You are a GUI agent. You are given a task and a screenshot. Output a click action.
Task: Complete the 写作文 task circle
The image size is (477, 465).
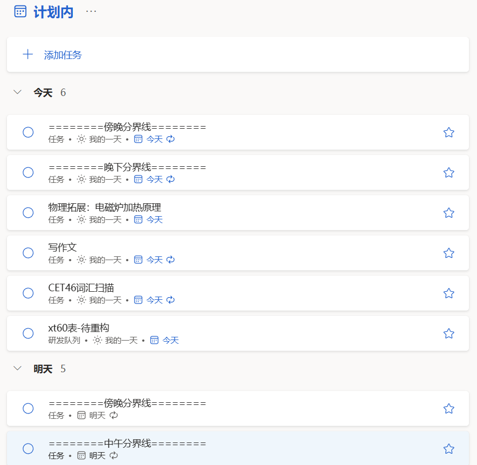tap(28, 253)
